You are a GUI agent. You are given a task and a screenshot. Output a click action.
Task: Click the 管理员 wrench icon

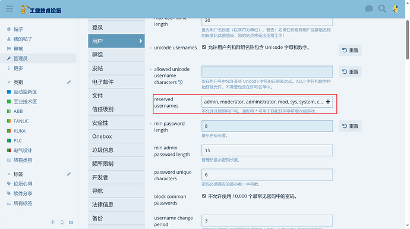pos(9,58)
